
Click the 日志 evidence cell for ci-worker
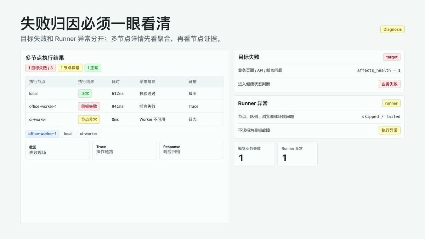(193, 119)
